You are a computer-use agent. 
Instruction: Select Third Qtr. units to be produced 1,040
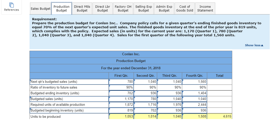point(170,117)
